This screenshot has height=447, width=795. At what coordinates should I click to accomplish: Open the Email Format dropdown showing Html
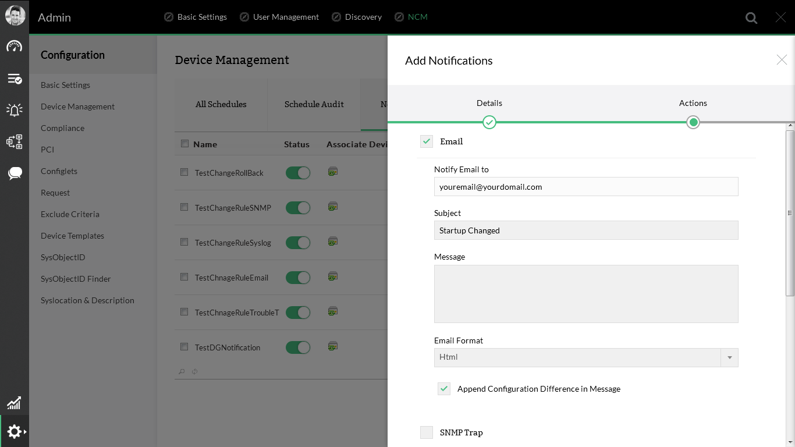(729, 357)
